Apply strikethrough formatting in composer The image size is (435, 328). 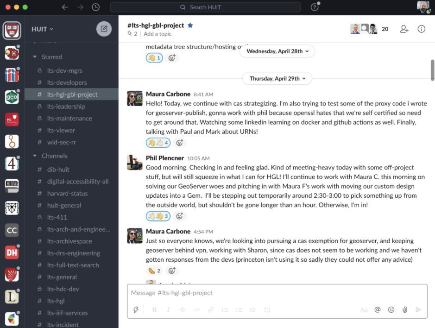point(182,309)
